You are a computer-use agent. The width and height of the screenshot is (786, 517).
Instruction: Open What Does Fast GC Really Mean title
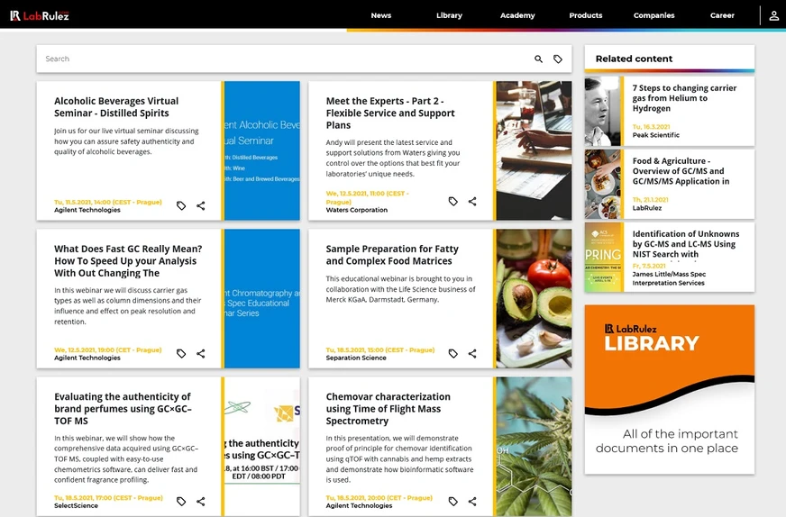point(128,261)
